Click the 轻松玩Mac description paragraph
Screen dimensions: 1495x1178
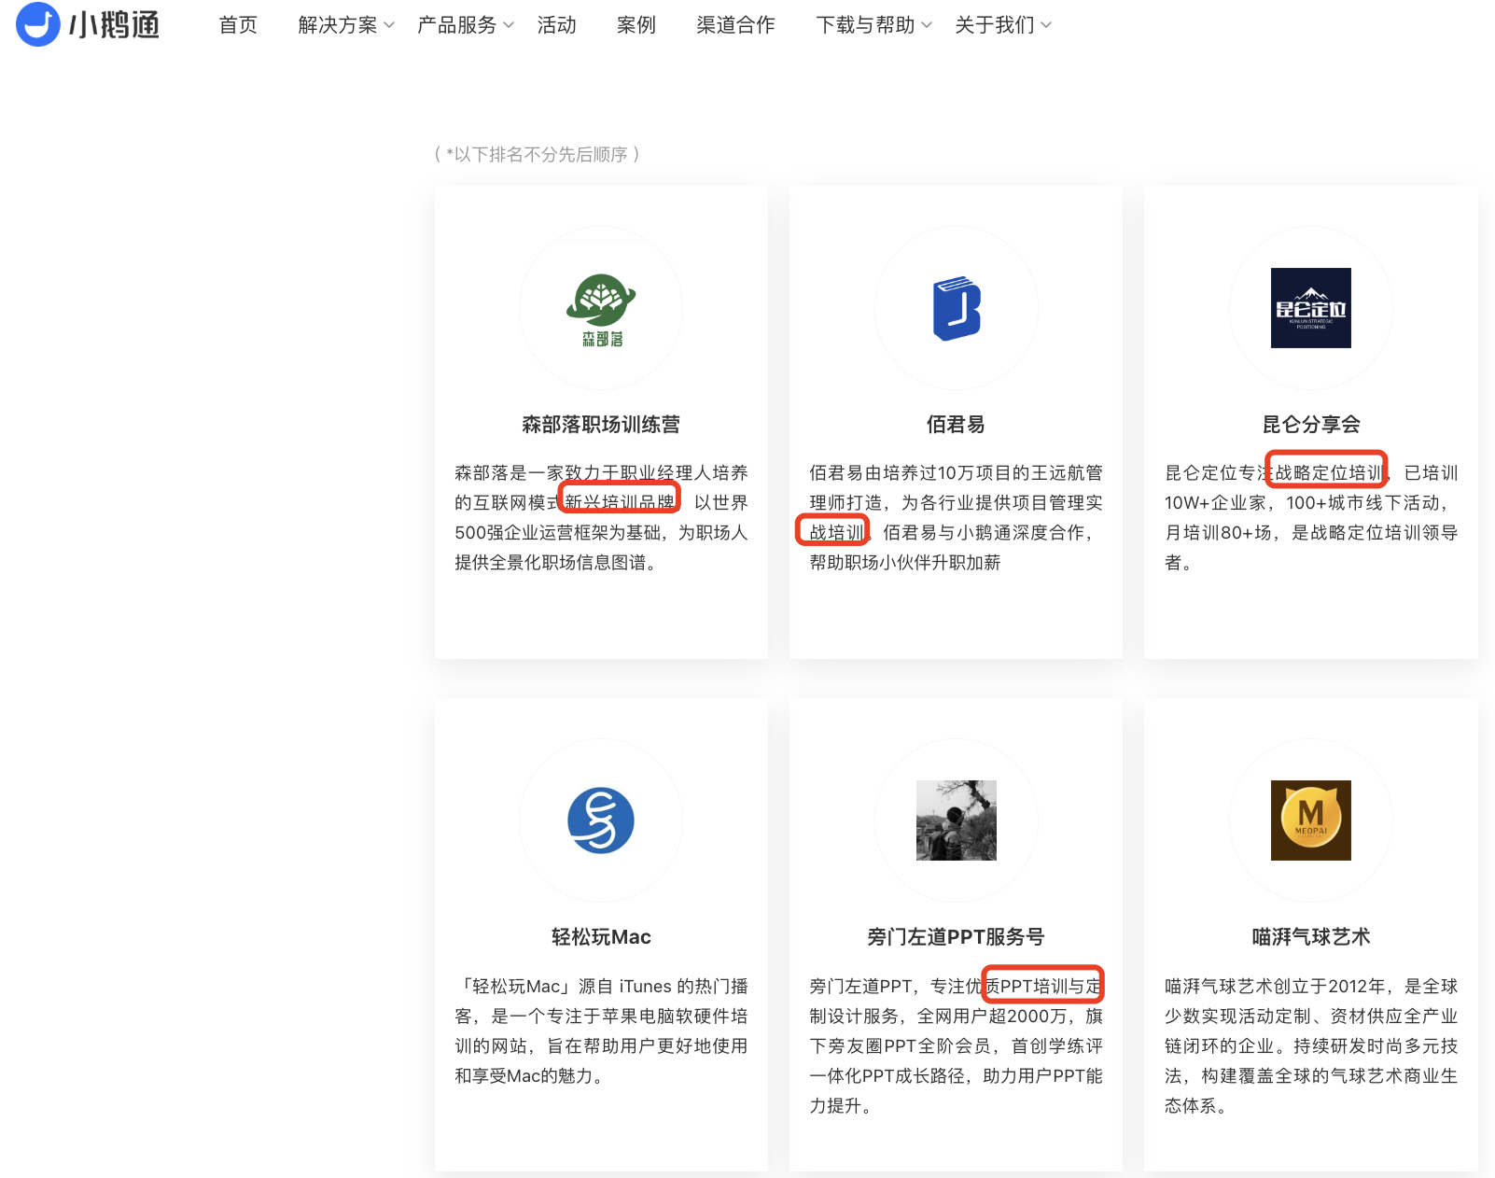coord(601,1031)
